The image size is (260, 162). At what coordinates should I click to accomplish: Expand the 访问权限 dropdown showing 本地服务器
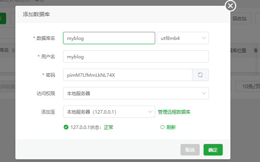136,93
